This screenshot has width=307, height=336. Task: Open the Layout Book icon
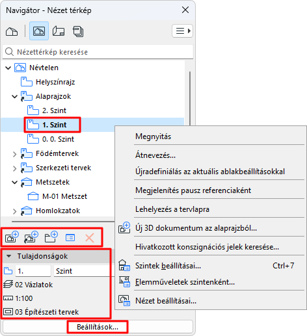59,31
